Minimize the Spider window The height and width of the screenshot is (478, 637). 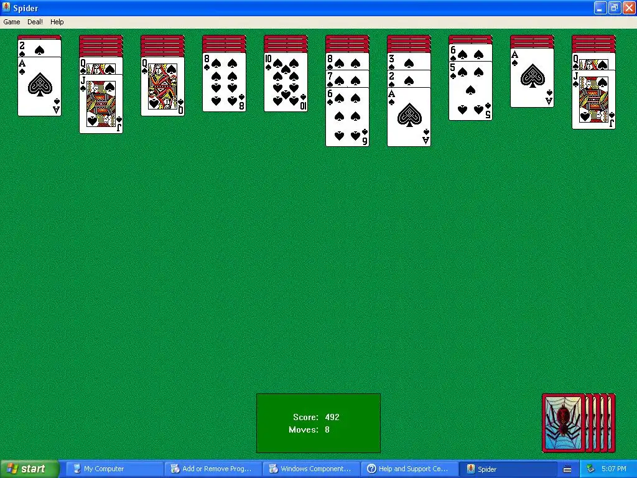pos(600,7)
